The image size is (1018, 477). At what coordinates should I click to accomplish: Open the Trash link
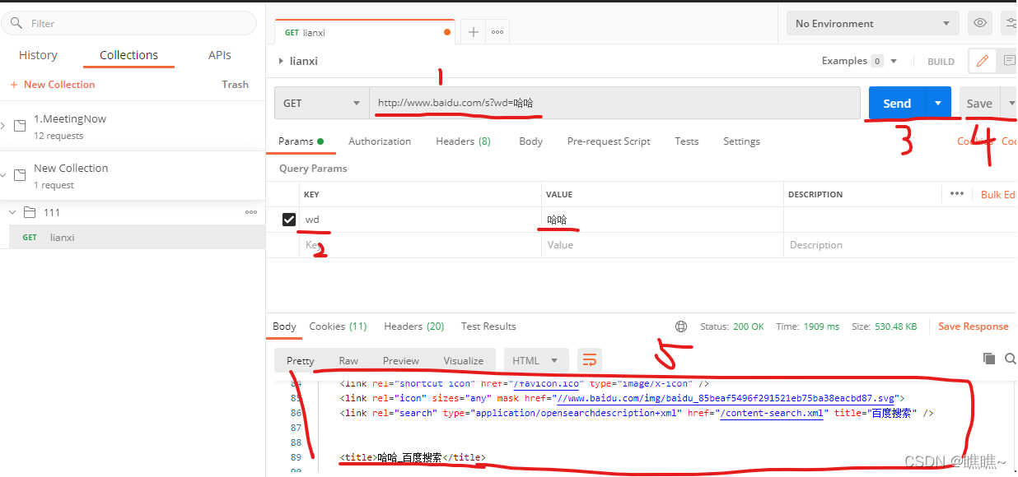point(235,84)
